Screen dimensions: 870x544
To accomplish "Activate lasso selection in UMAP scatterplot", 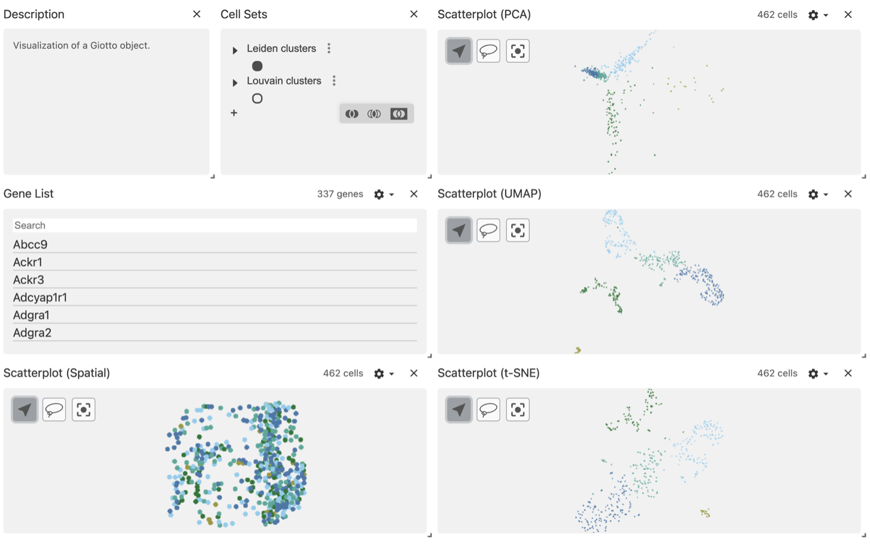I will click(x=488, y=231).
